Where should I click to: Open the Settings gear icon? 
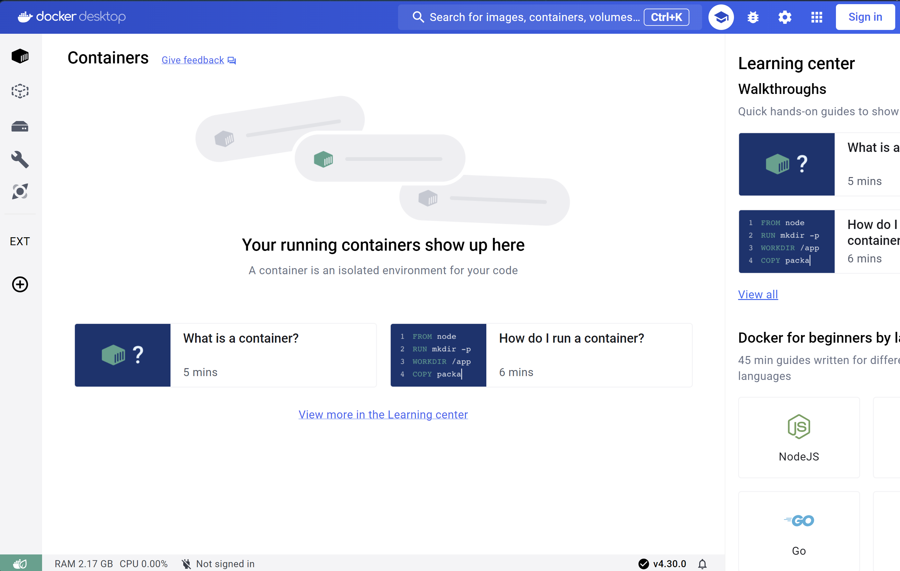785,17
